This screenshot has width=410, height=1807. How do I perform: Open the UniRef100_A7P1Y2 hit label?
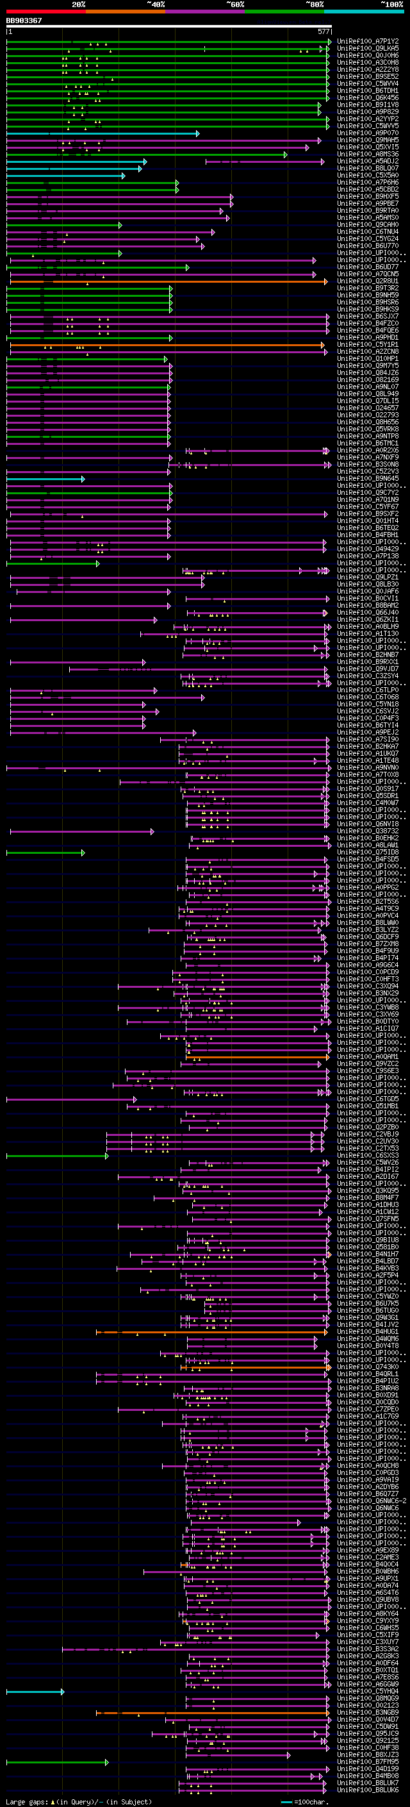368,42
